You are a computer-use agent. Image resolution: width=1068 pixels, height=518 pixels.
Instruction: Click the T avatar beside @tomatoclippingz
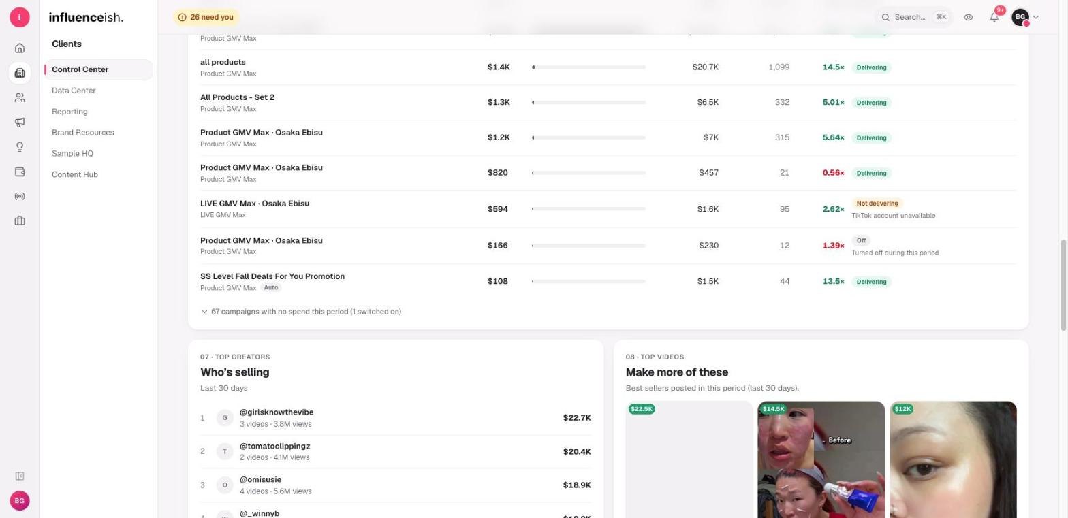225,451
